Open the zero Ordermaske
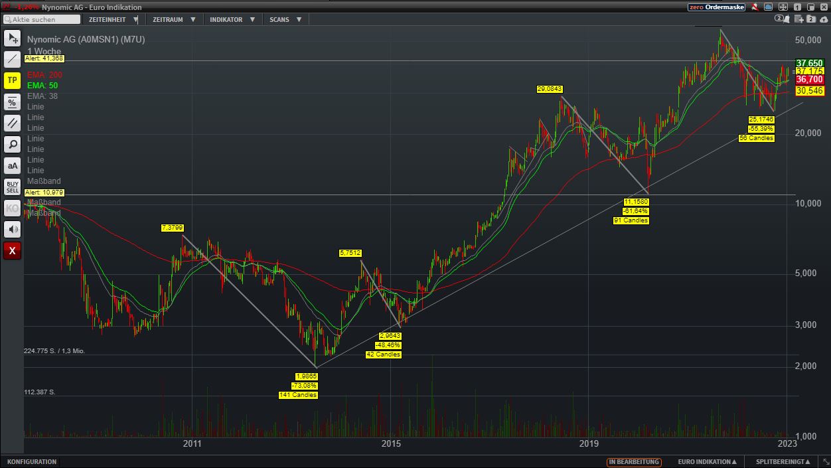 pos(716,7)
